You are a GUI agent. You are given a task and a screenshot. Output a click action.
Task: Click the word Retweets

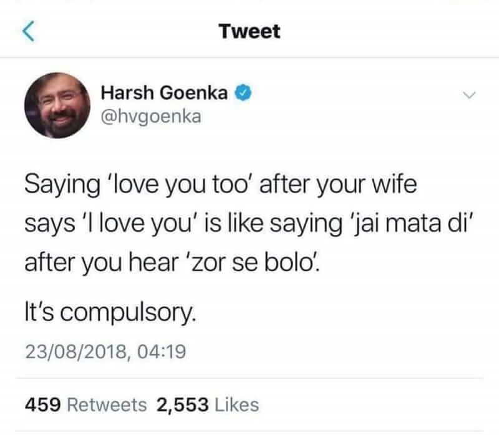tap(107, 405)
